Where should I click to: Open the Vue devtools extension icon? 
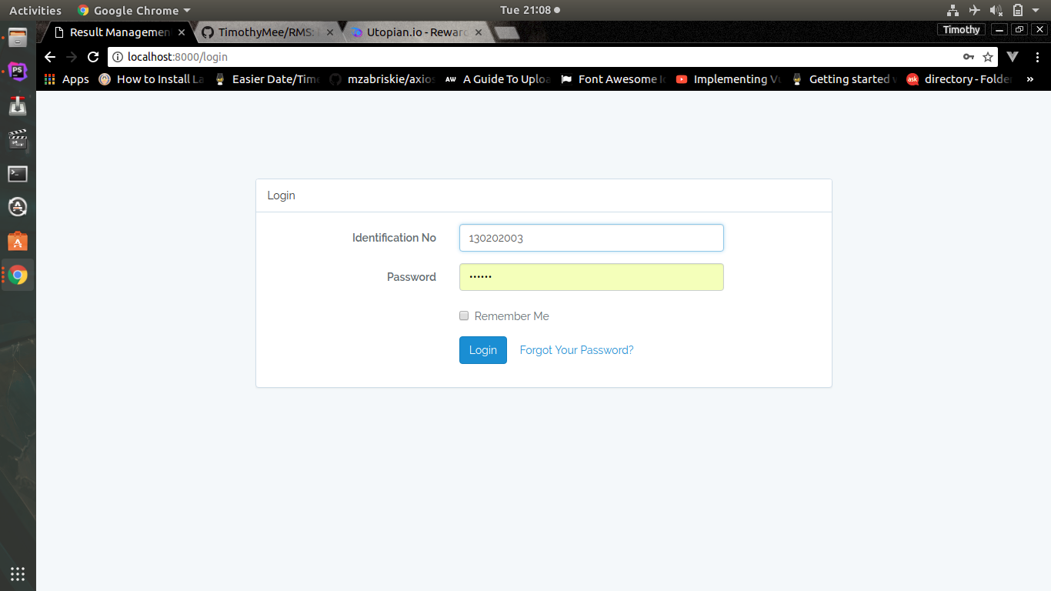tap(1012, 56)
